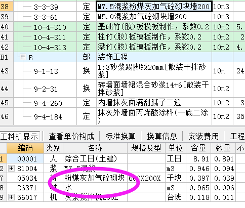Expand material row 81004

[11, 168]
